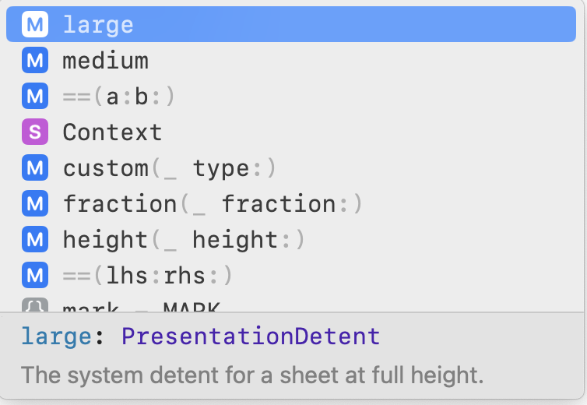Choose the medium completion item
The height and width of the screenshot is (405, 587).
pyautogui.click(x=291, y=60)
